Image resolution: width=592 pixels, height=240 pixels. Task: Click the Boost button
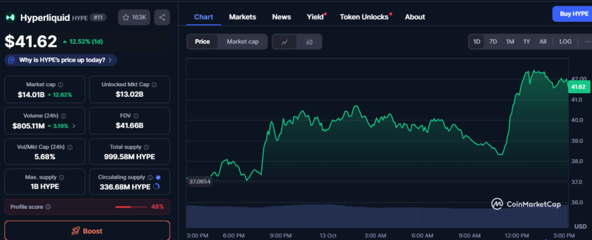click(x=87, y=231)
